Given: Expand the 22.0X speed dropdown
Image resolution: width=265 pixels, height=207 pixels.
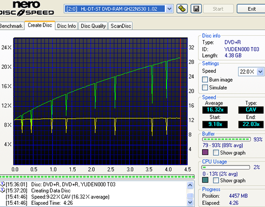Looking at the screenshot, I should coord(260,72).
